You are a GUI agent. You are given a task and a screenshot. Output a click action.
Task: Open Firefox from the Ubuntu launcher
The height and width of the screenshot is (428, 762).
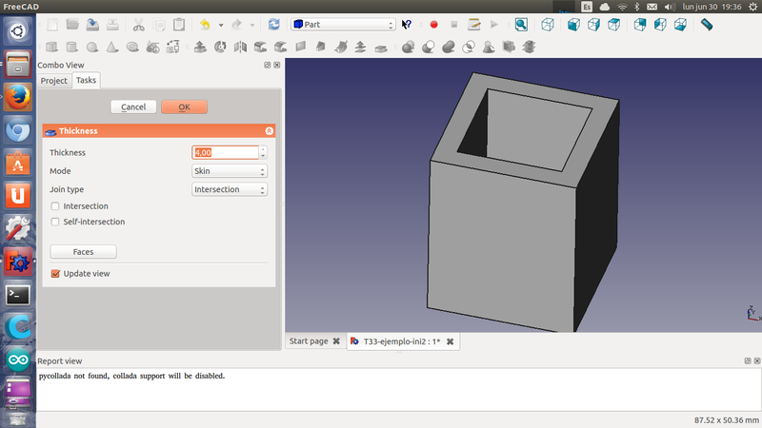click(x=17, y=97)
